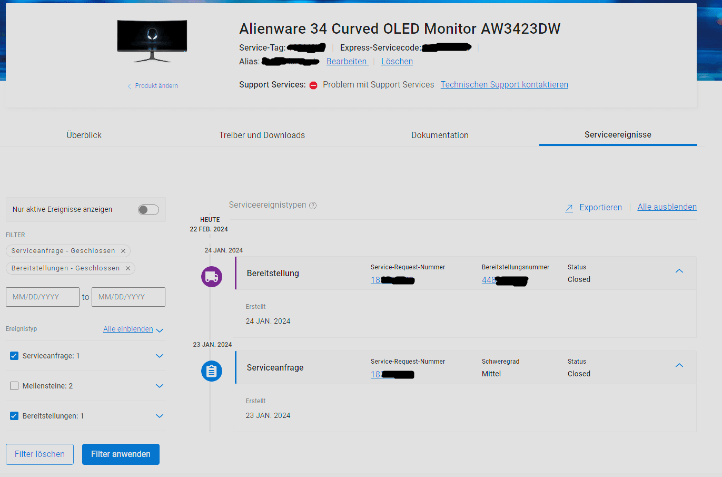Click the purple delivery truck icon

pos(212,277)
